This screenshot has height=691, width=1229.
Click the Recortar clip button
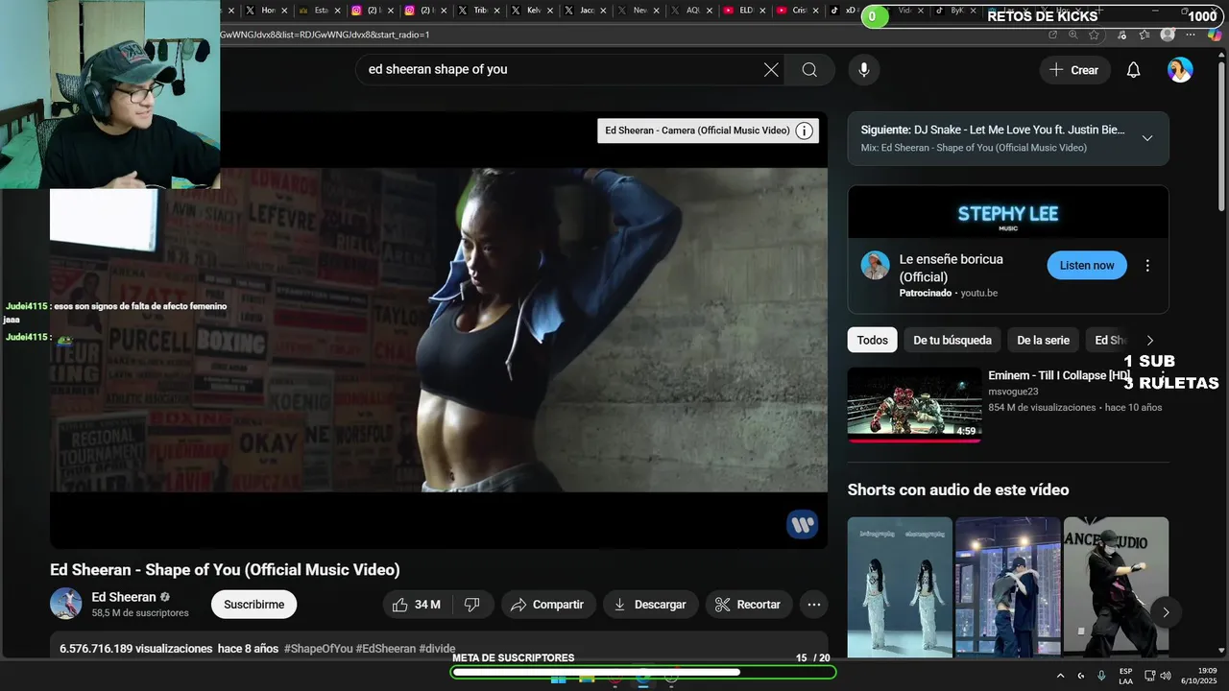click(748, 605)
